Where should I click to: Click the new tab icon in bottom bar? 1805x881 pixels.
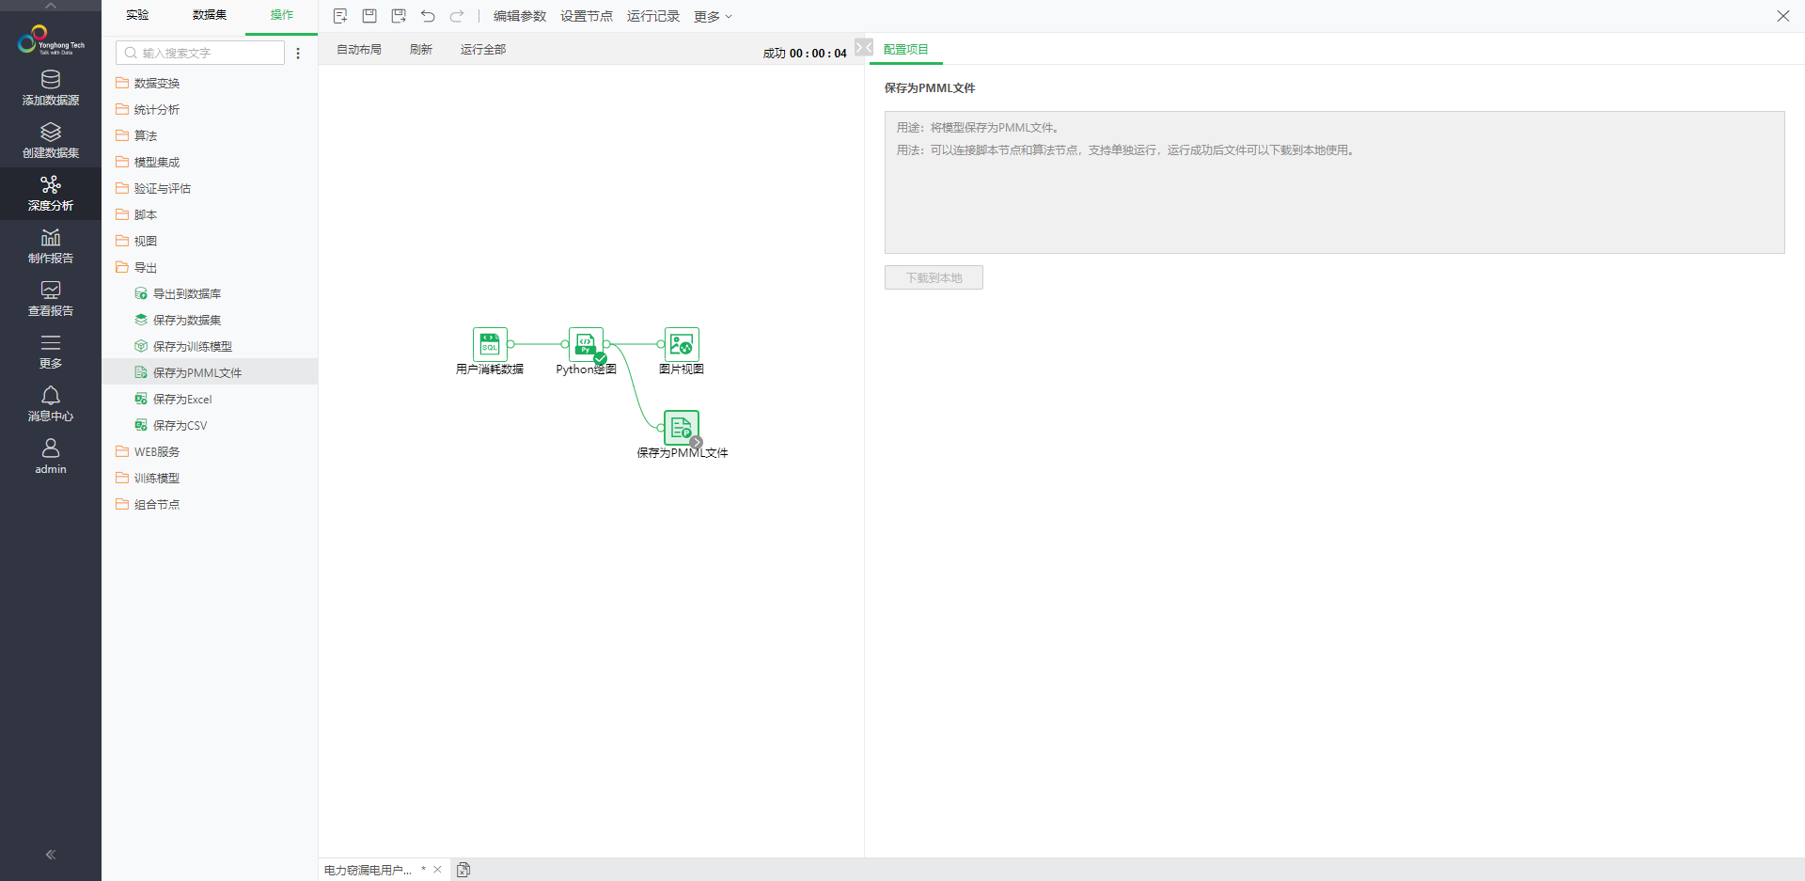463,870
